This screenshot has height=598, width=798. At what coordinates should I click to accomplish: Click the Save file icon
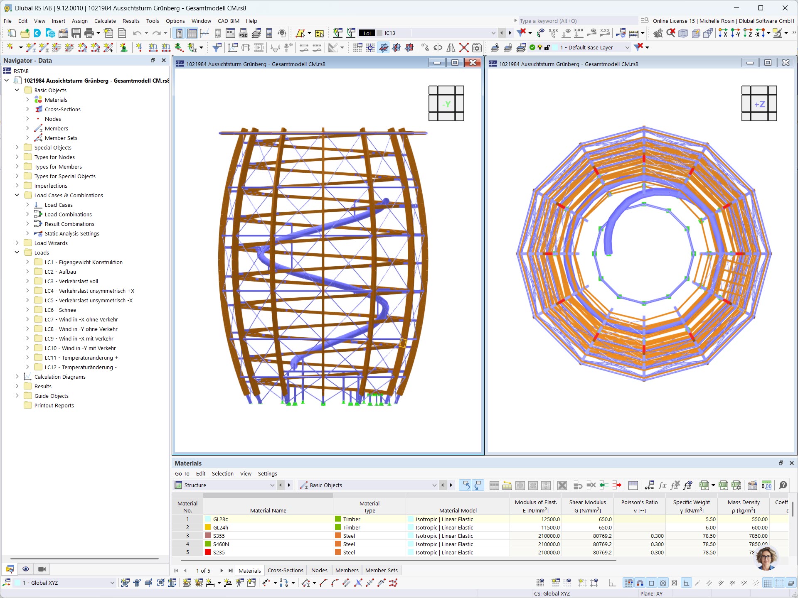coord(76,33)
